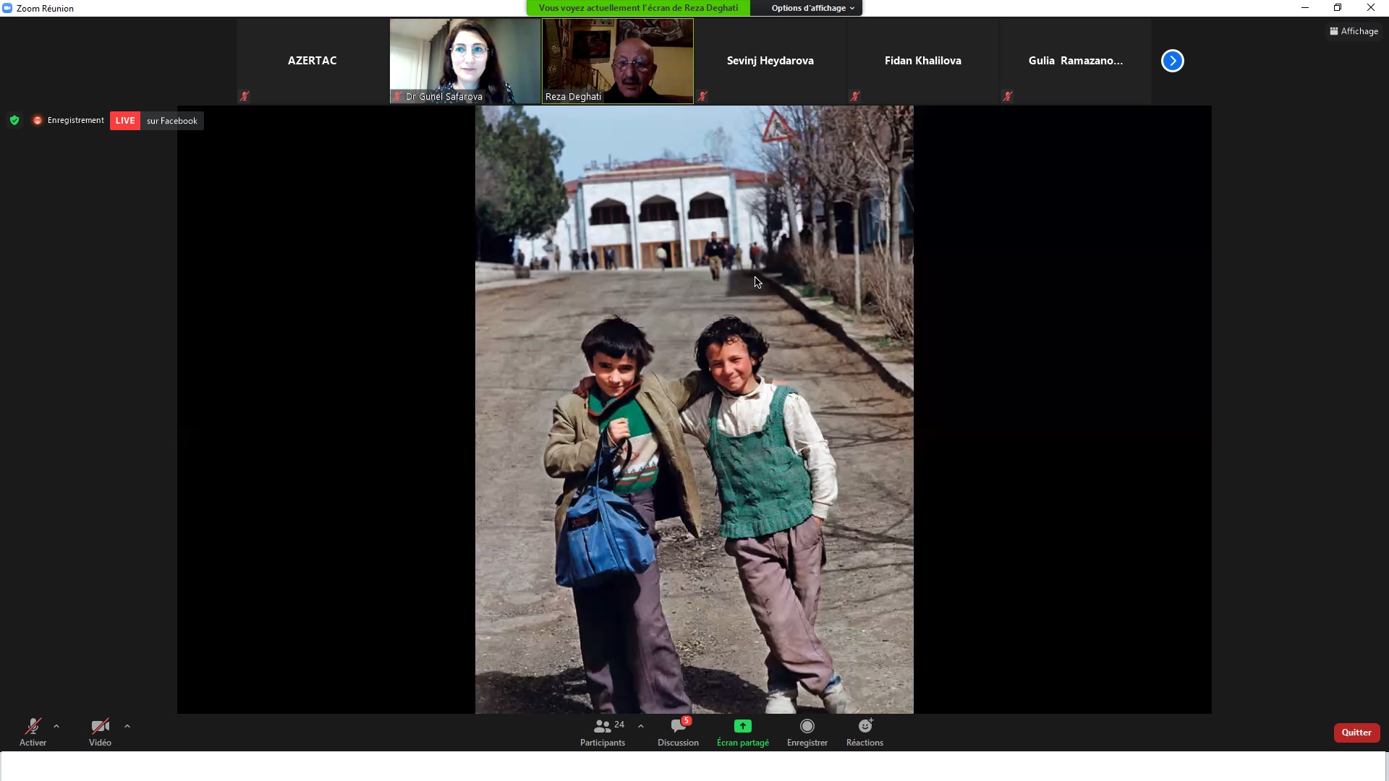Click the sur Facebook live label
The image size is (1389, 781).
pyautogui.click(x=172, y=121)
